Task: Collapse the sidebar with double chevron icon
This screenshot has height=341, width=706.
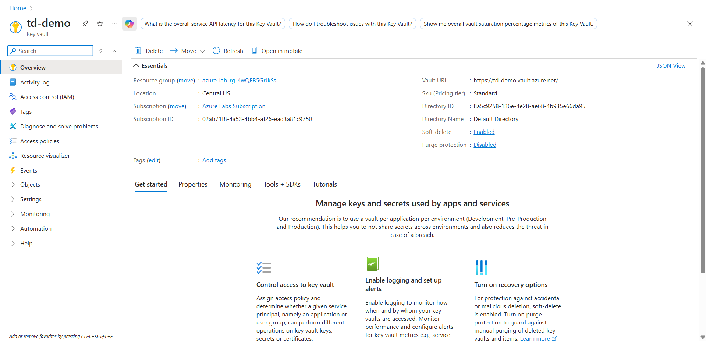Action: point(114,51)
